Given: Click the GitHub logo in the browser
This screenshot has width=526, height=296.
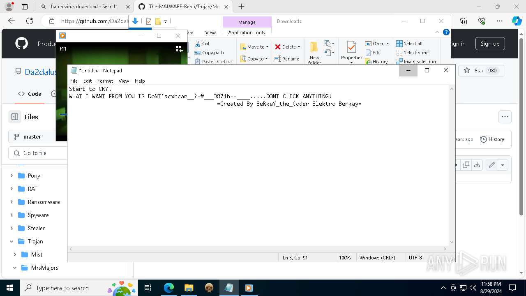Looking at the screenshot, I should tap(22, 44).
